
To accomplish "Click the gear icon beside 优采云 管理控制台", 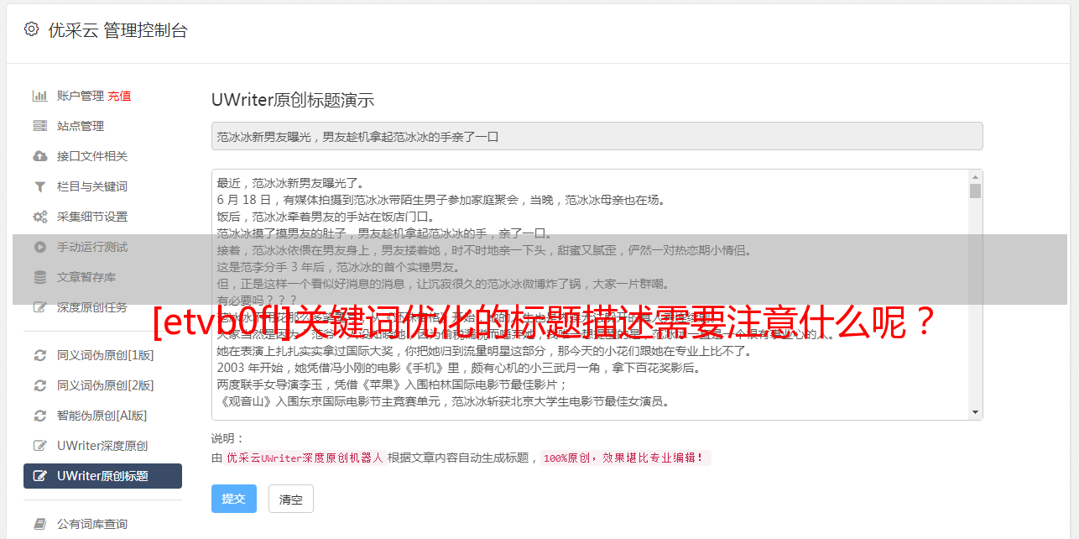I will pos(31,29).
